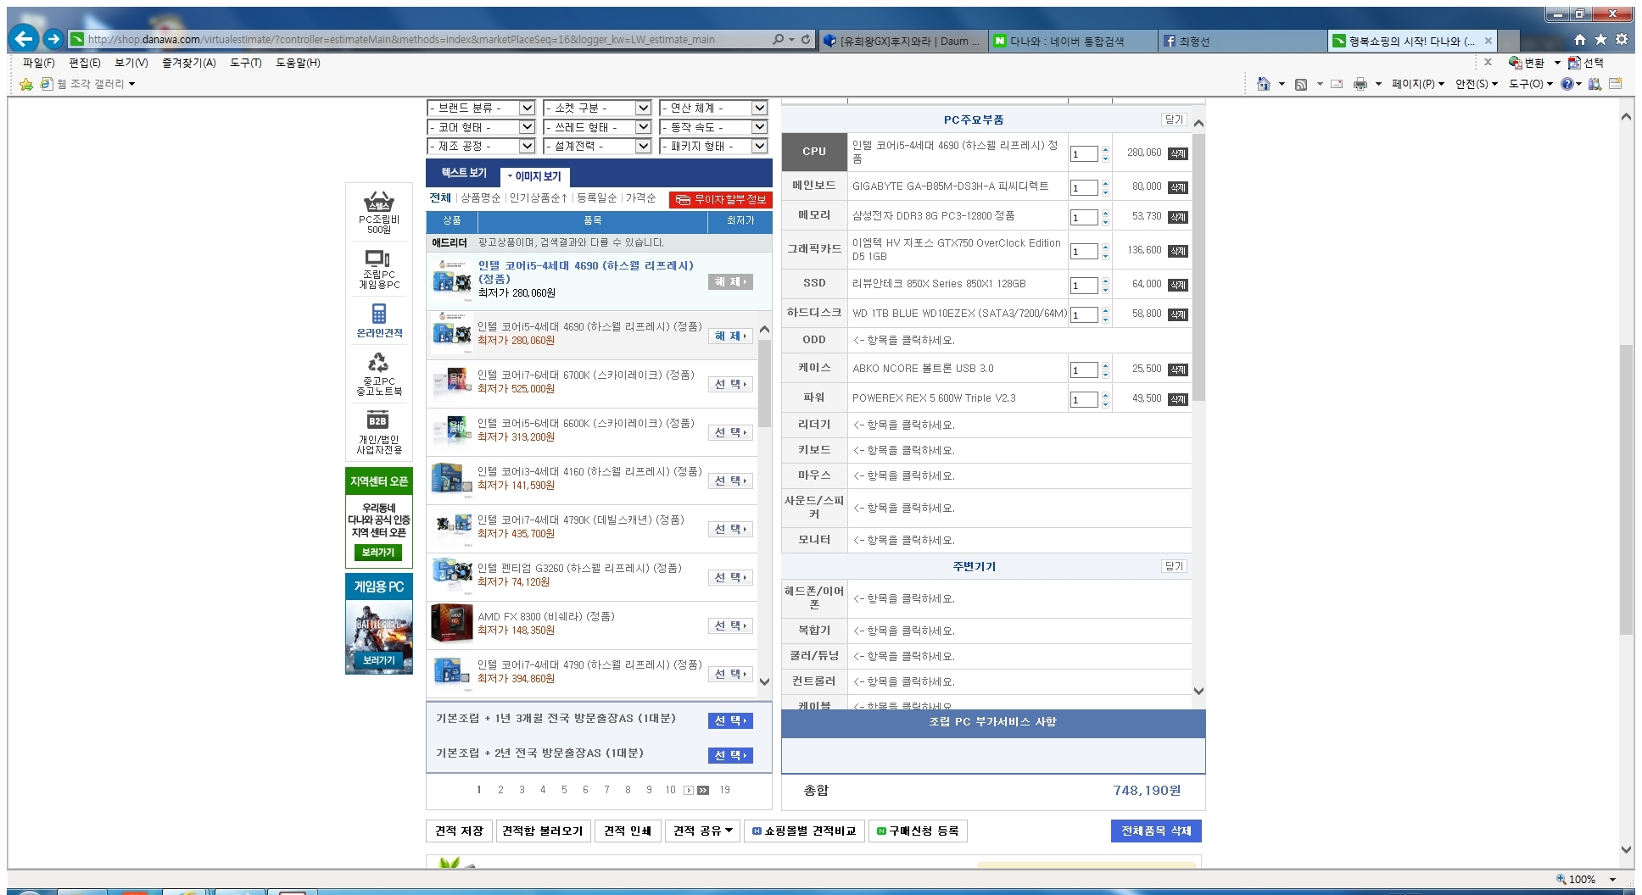Open the 견적 공유 dropdown button

tap(703, 831)
